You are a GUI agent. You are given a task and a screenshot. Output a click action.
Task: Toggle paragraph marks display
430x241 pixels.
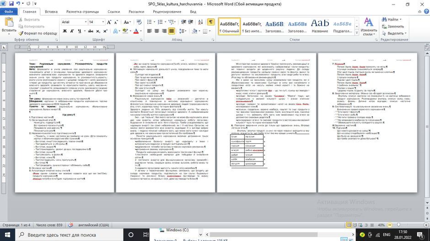pyautogui.click(x=210, y=22)
